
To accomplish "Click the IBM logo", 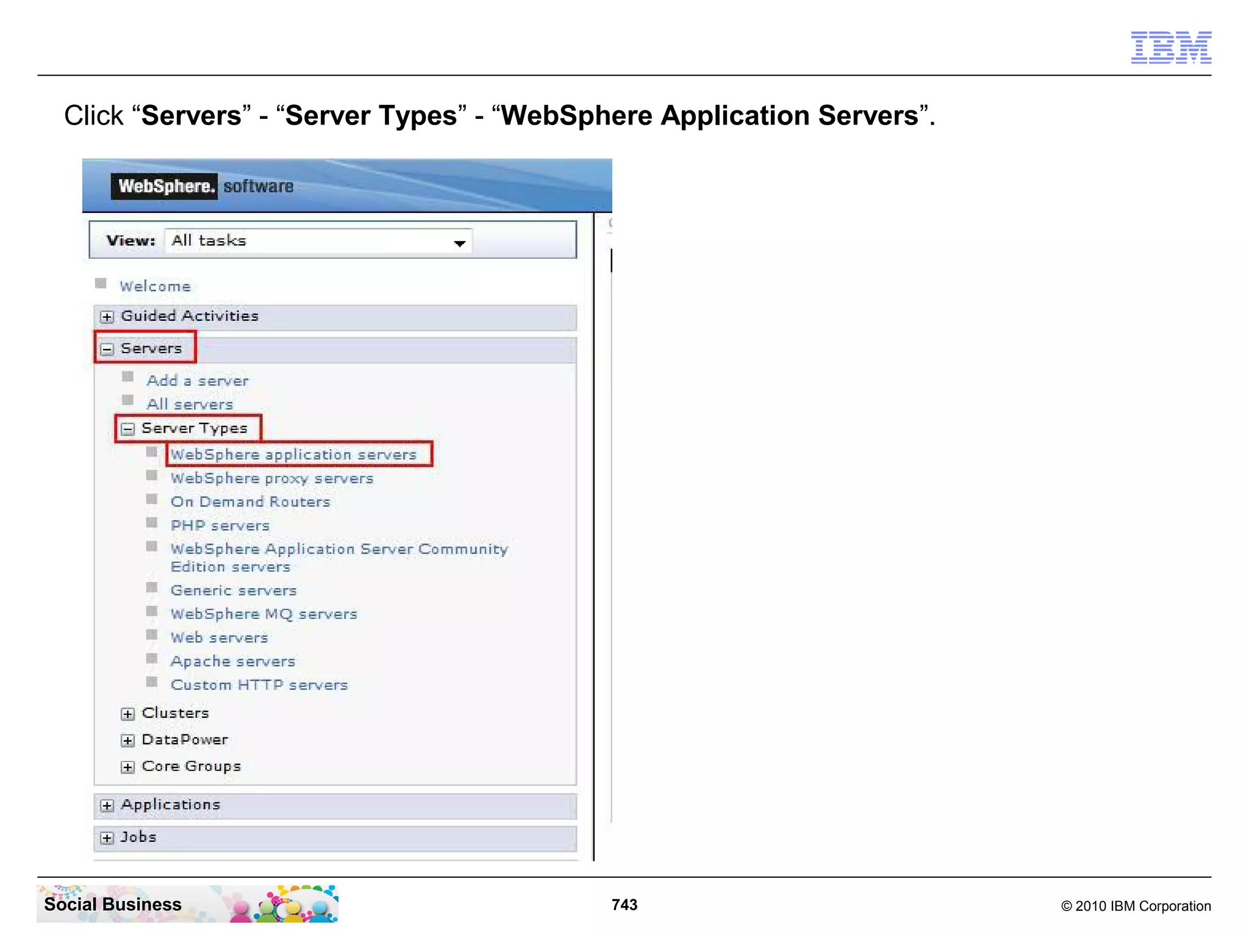I will click(1171, 47).
